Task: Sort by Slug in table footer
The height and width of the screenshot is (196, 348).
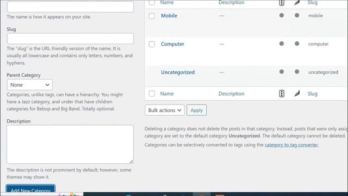Action: [313, 94]
